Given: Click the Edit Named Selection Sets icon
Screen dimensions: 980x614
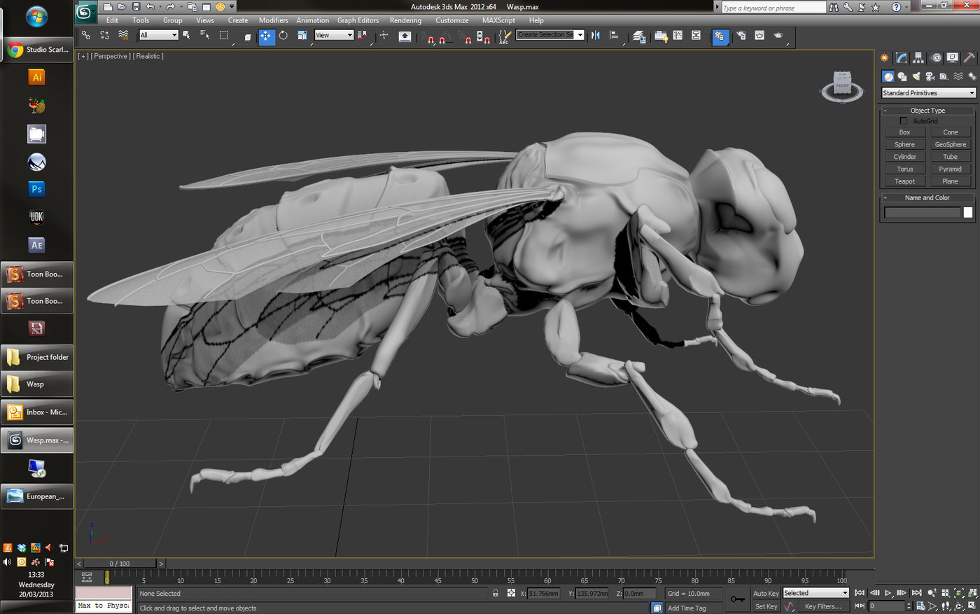Looking at the screenshot, I should coord(504,36).
